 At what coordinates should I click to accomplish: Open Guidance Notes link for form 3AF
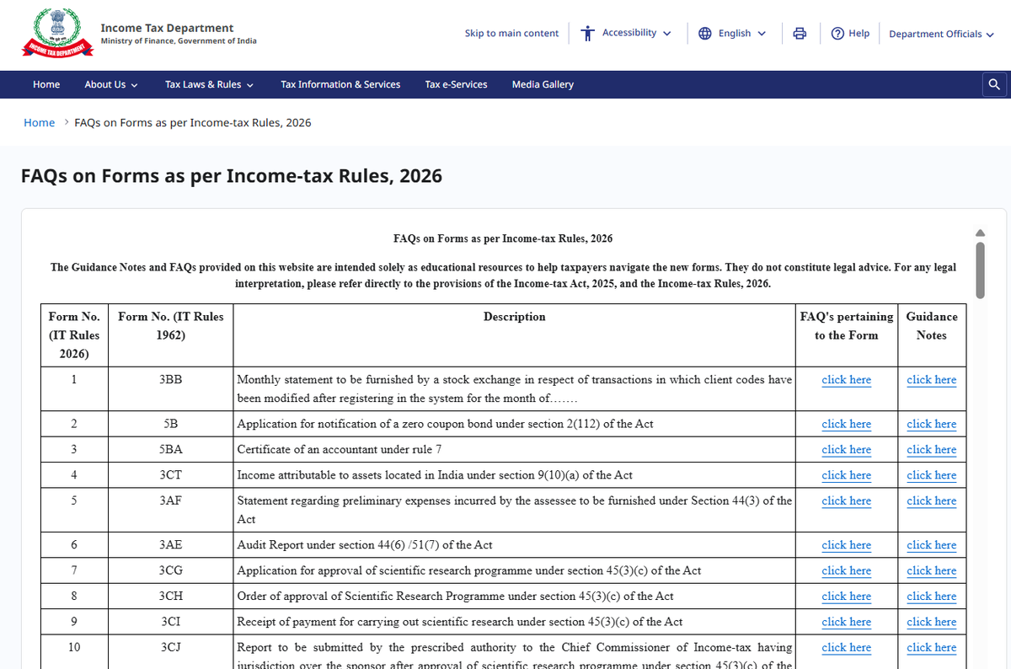tap(932, 500)
